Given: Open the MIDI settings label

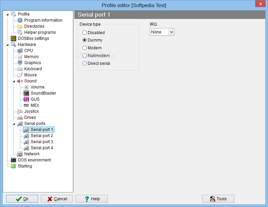Looking at the screenshot, I should coord(35,105).
